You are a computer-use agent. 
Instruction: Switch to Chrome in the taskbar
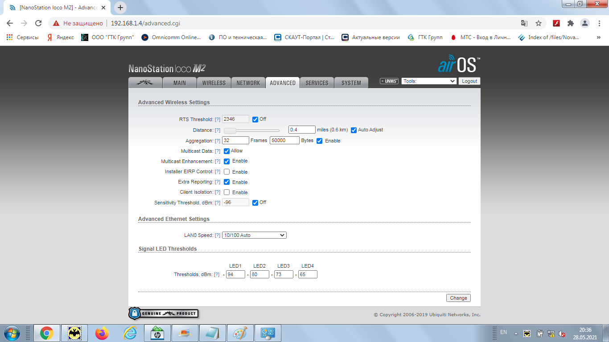coord(46,333)
